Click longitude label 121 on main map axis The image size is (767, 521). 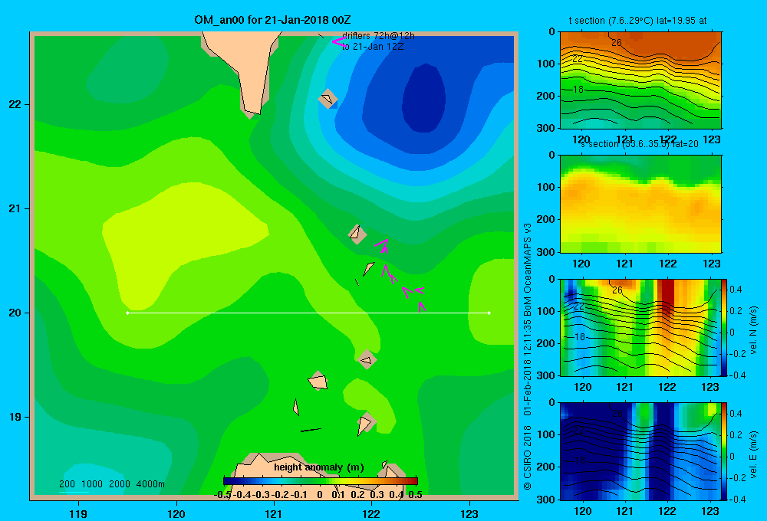coord(274,513)
